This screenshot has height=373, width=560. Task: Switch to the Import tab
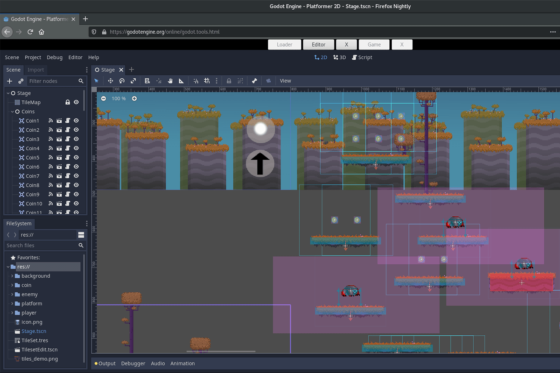(x=35, y=70)
